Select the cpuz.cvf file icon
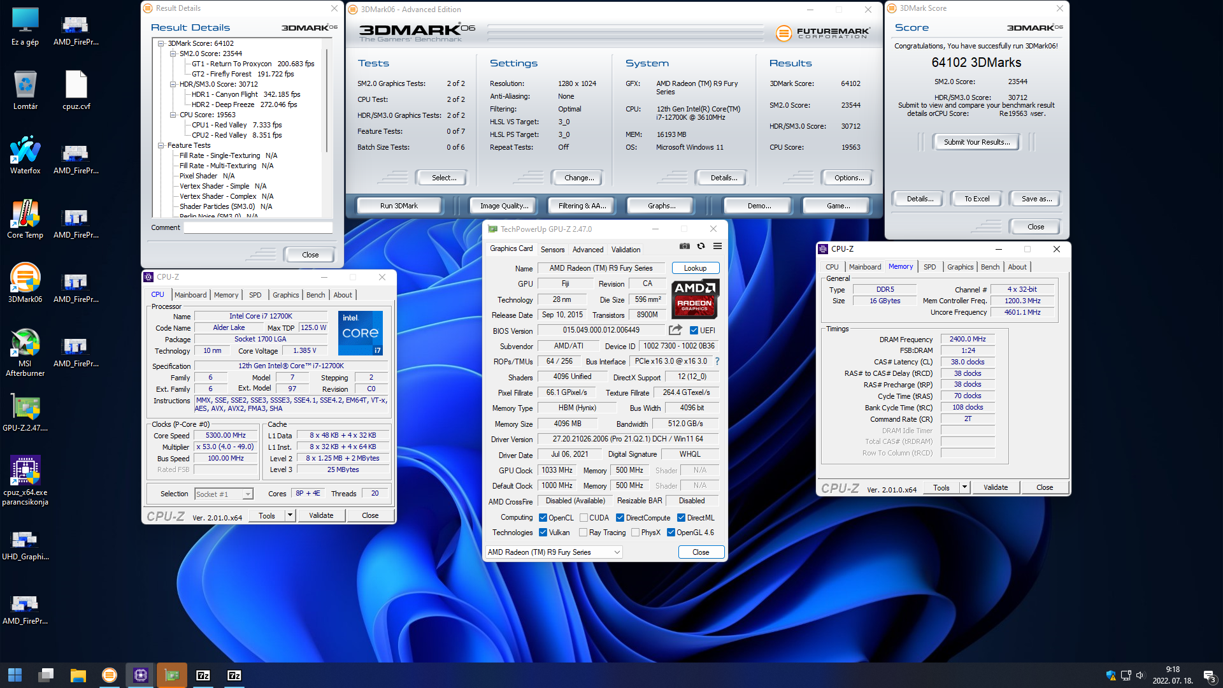This screenshot has height=688, width=1223. [76, 90]
